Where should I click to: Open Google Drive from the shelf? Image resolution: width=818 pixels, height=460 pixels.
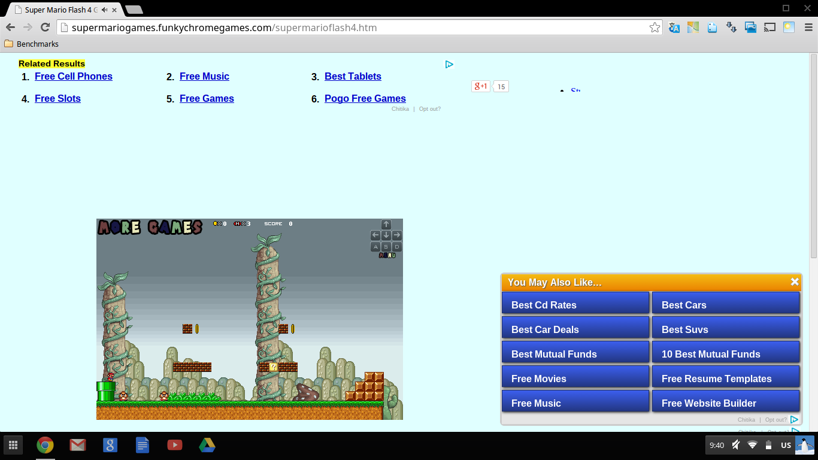point(207,445)
